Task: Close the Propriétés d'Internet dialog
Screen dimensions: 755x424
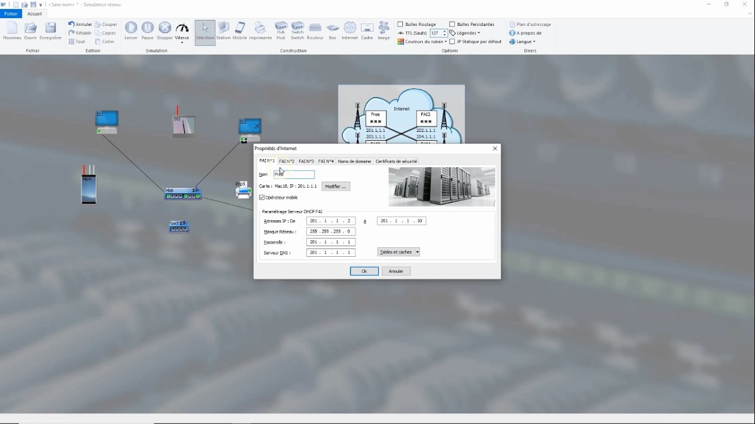Action: pyautogui.click(x=495, y=148)
